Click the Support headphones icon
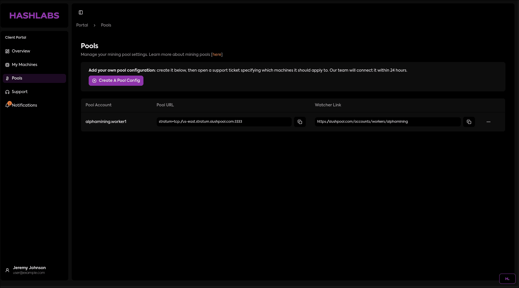This screenshot has height=288, width=519. (7, 92)
